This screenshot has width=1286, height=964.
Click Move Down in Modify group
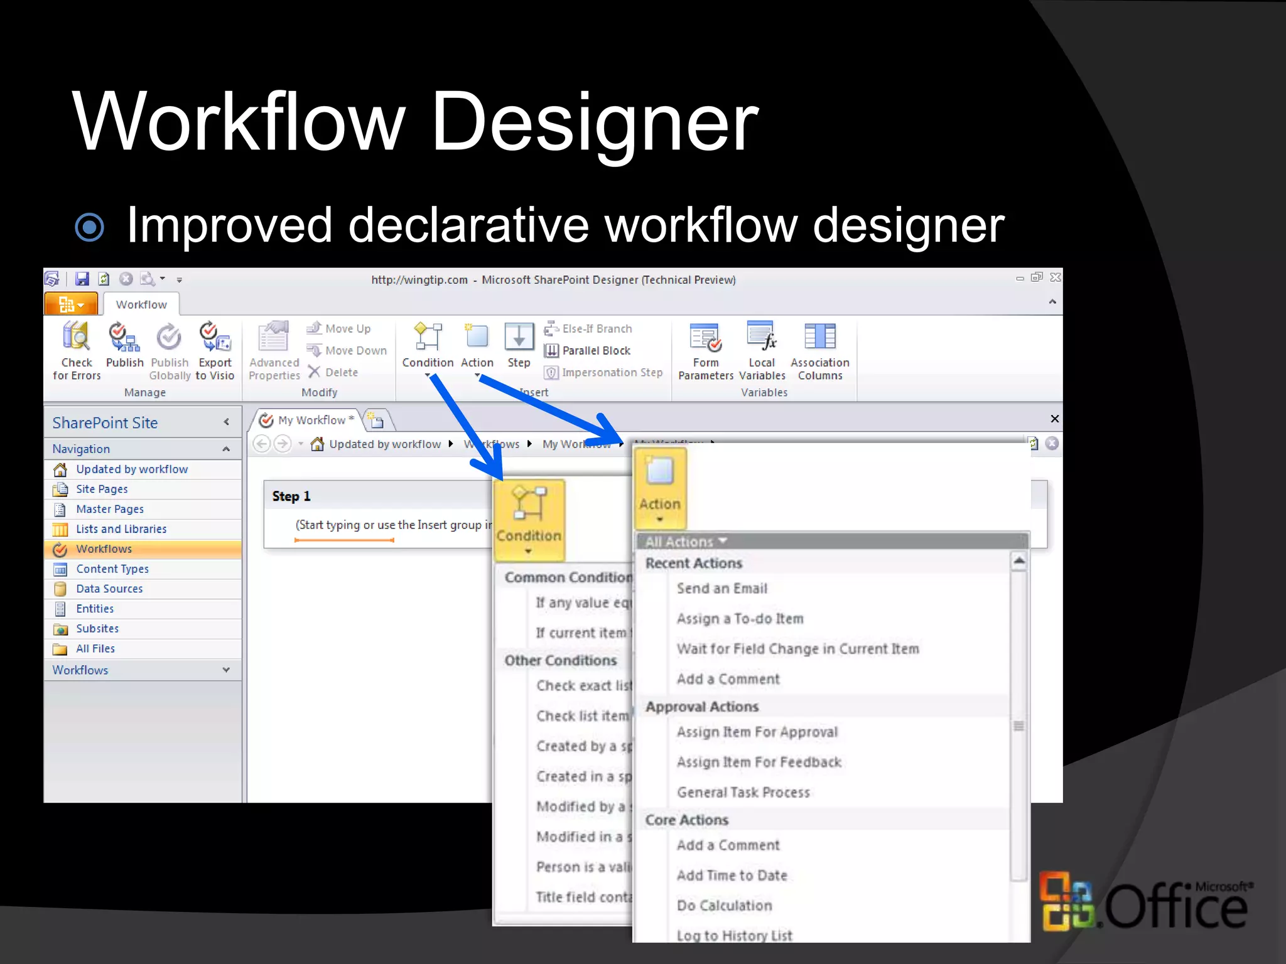[x=347, y=350]
